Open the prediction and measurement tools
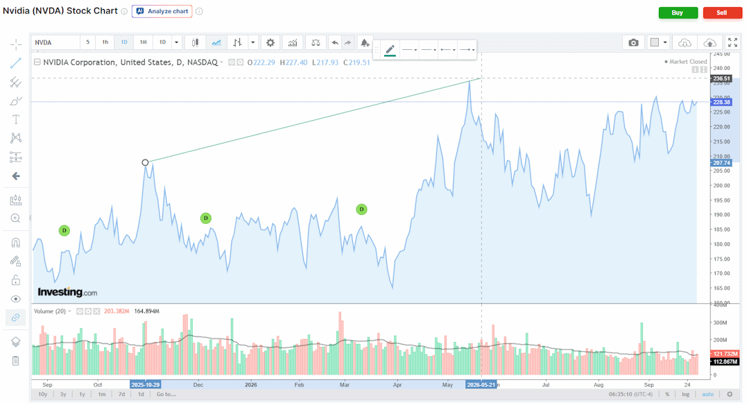The image size is (749, 405). (x=16, y=157)
